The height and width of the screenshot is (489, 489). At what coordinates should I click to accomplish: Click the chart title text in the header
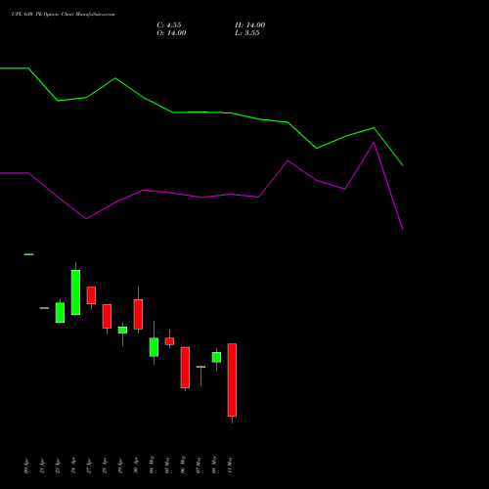pos(64,15)
